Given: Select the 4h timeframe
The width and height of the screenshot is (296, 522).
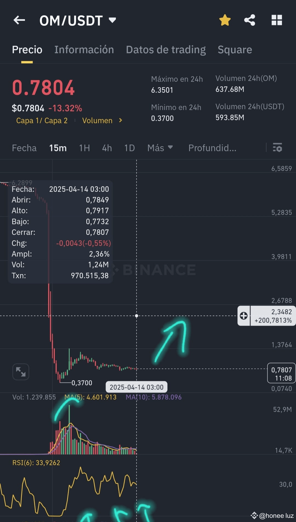Looking at the screenshot, I should (x=107, y=148).
